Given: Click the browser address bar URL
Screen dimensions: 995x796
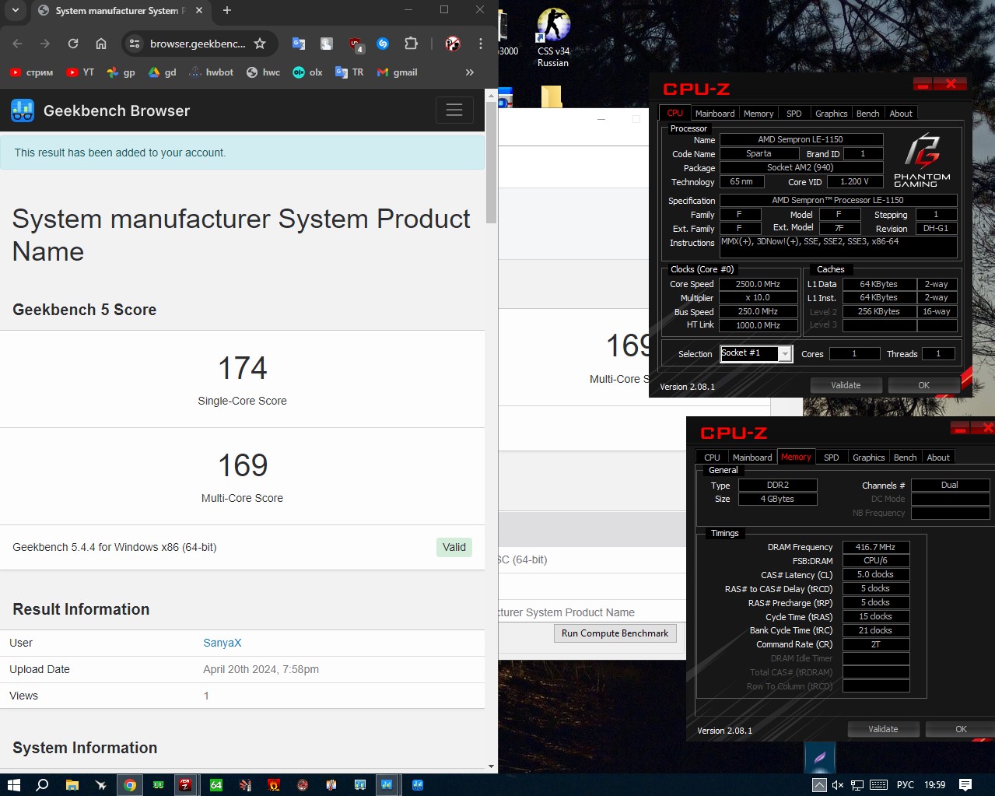Looking at the screenshot, I should [198, 44].
